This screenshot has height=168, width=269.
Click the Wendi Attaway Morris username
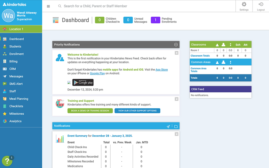point(27,14)
